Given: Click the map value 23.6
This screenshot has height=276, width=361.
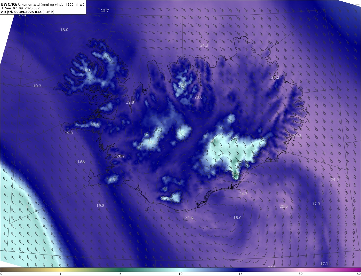Looking at the screenshot, I should point(189,218).
